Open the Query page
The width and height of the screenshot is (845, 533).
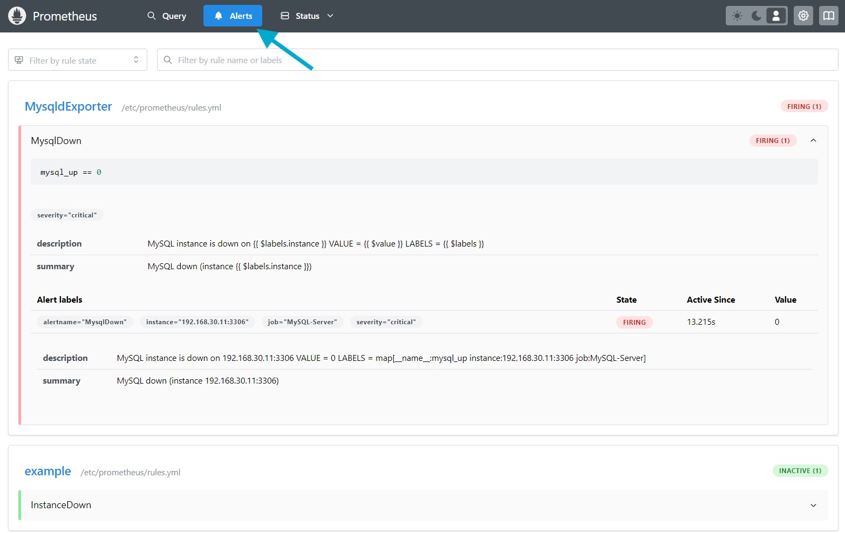pyautogui.click(x=167, y=16)
